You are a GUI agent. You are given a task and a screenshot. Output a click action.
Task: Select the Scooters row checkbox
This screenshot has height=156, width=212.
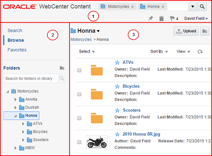point(79,118)
